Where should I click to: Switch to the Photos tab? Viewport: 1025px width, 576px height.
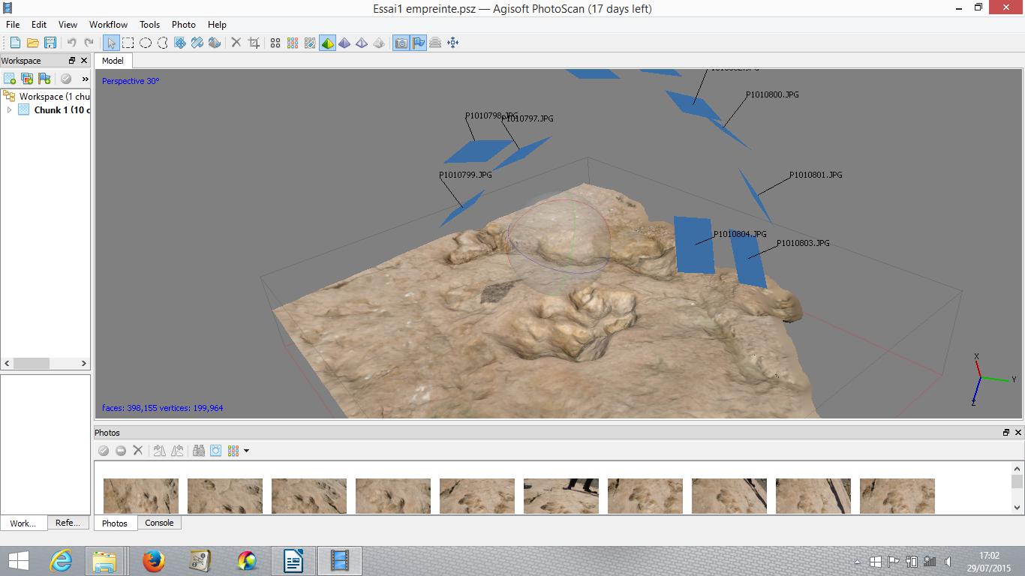coord(115,523)
